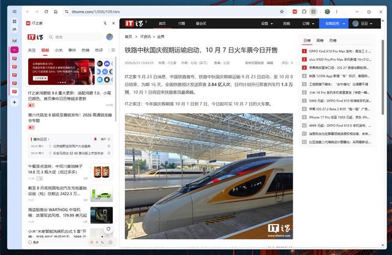Viewport: 392px width, 255px height.
Task: Collapse the pink tab group chevron
Action: pos(15,50)
